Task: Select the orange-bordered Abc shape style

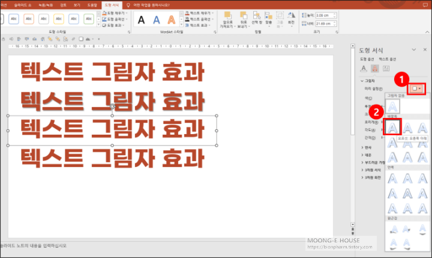Action: tap(29, 19)
